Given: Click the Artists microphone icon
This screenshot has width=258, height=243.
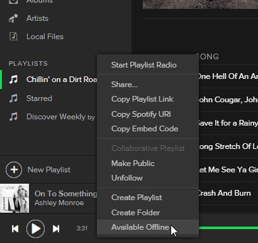Looking at the screenshot, I should coord(13,18).
